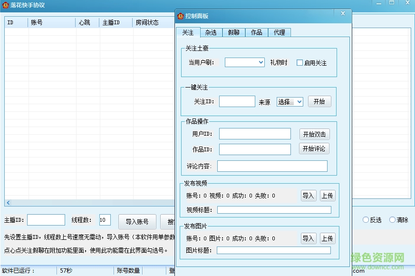Click the 开始评论 button
Image resolution: width=415 pixels, height=276 pixels.
pos(314,148)
